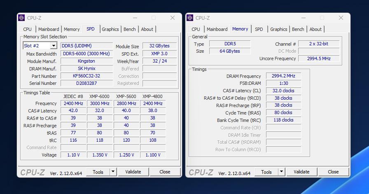
Task: Expand the Tools dropdown arrow in left window
Action: pyautogui.click(x=113, y=172)
